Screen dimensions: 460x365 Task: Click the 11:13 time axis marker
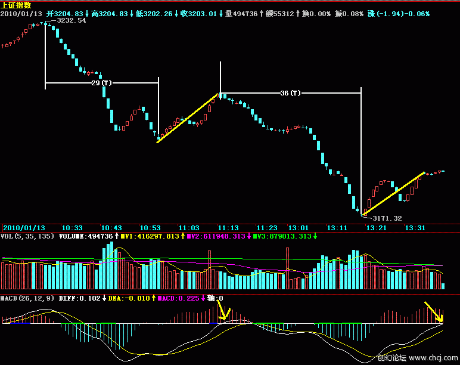pos(228,228)
